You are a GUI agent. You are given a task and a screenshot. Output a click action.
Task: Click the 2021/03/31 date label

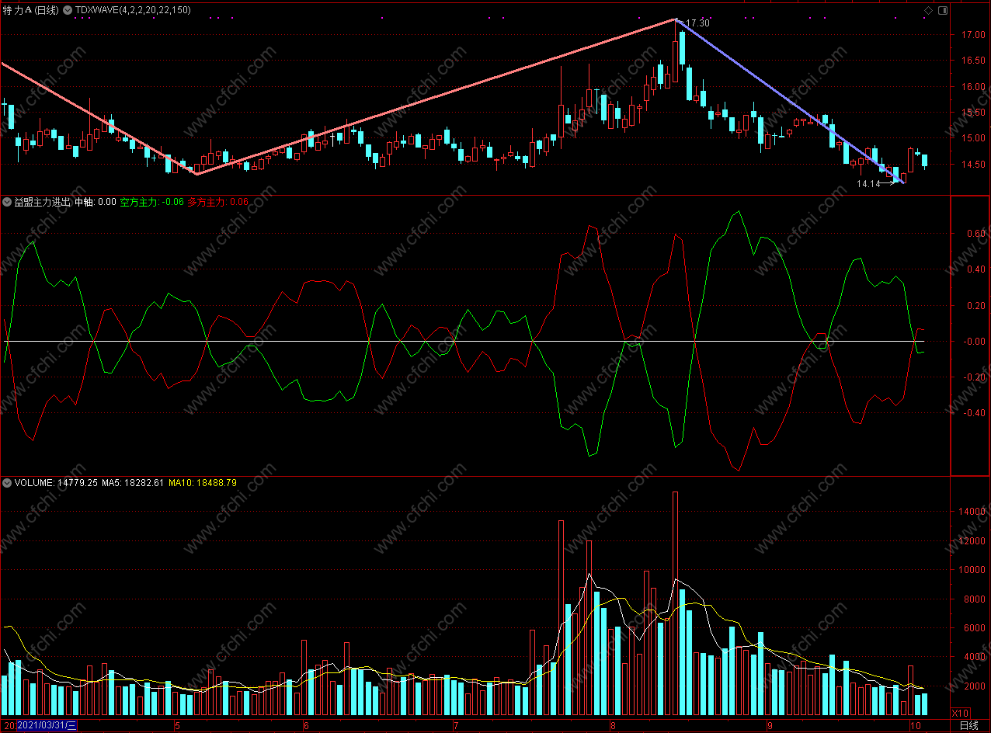[46, 725]
